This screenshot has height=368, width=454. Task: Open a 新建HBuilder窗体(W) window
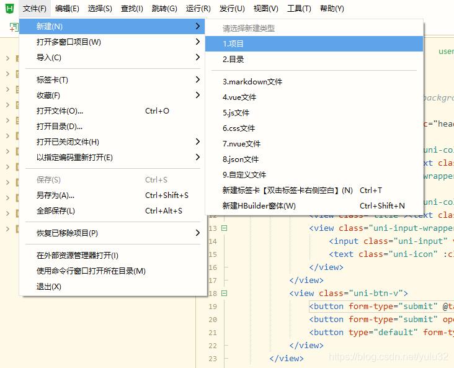coord(259,206)
